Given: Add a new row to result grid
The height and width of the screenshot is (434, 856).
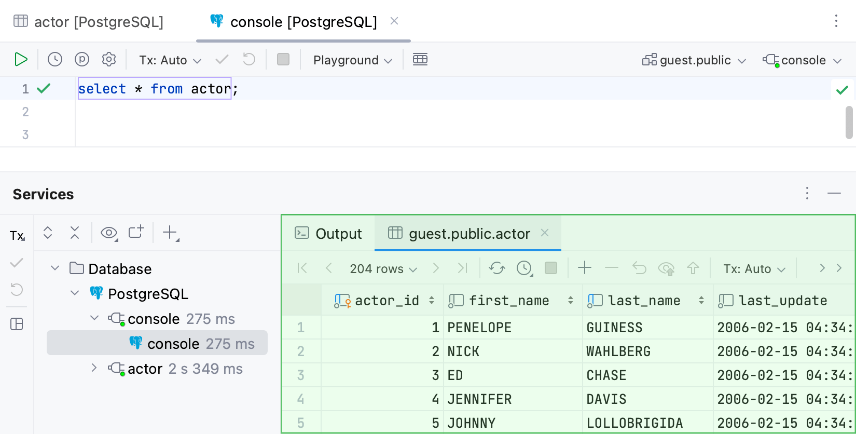Looking at the screenshot, I should 585,268.
